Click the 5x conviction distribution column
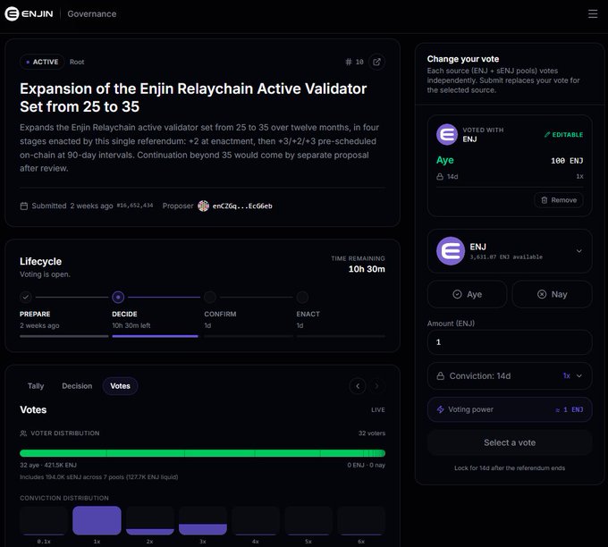608x547 pixels. 308,520
